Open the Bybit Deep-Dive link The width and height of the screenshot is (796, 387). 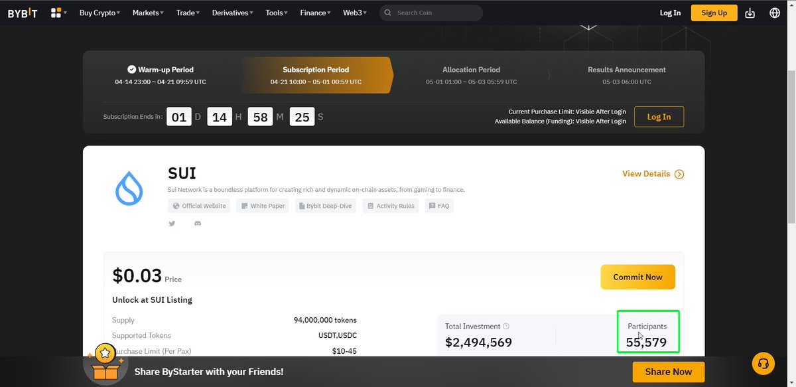click(x=326, y=206)
